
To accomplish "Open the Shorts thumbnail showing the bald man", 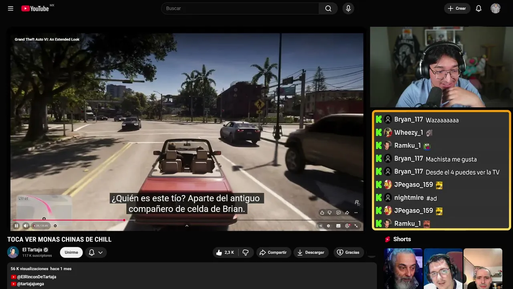I will click(x=483, y=269).
